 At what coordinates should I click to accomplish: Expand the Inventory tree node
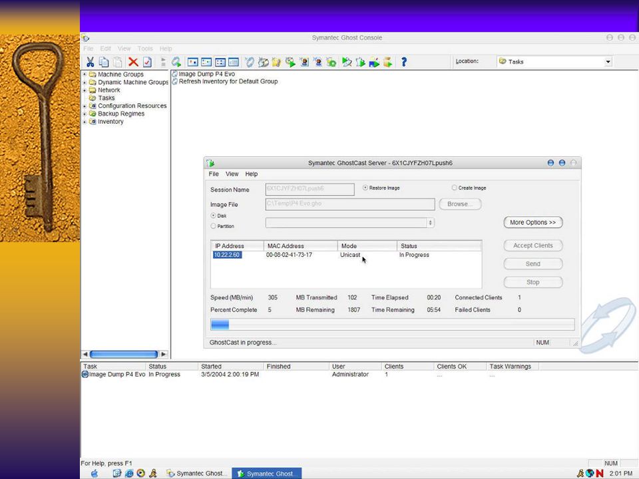[85, 122]
